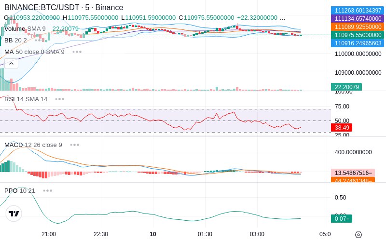Click the bold 10 date axis label

pos(153,234)
